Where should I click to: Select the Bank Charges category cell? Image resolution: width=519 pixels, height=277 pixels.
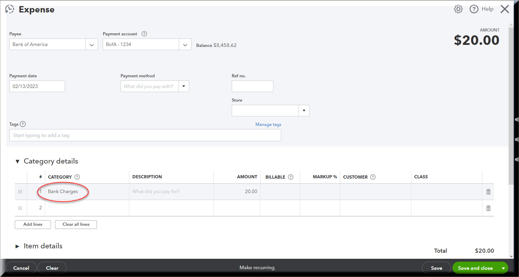87,192
